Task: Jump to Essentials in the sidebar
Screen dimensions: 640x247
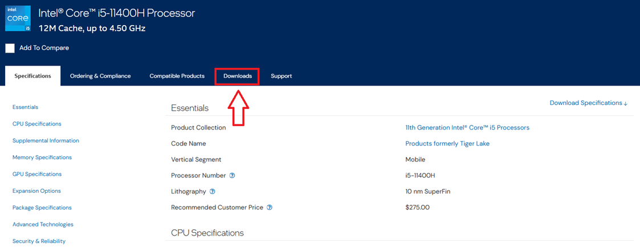Action: pyautogui.click(x=25, y=107)
